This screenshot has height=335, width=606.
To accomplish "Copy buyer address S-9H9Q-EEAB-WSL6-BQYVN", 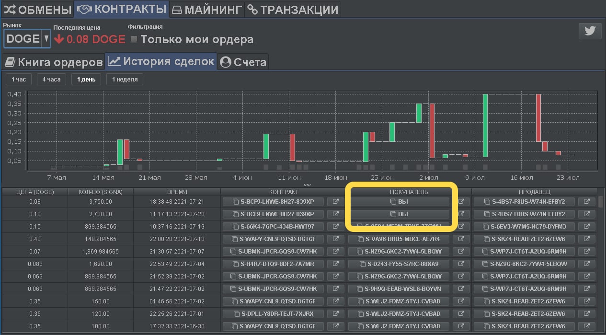I will [399, 289].
